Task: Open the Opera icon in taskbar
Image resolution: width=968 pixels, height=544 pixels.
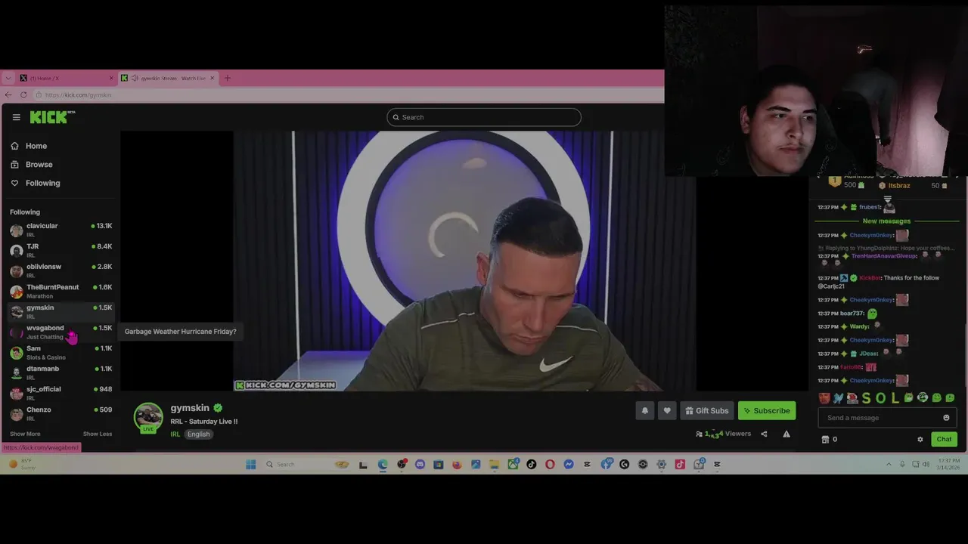Action: click(x=550, y=464)
